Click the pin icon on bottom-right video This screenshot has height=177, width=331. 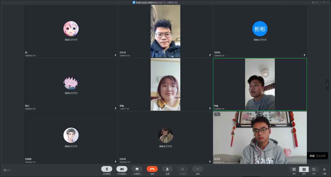[x=217, y=114]
